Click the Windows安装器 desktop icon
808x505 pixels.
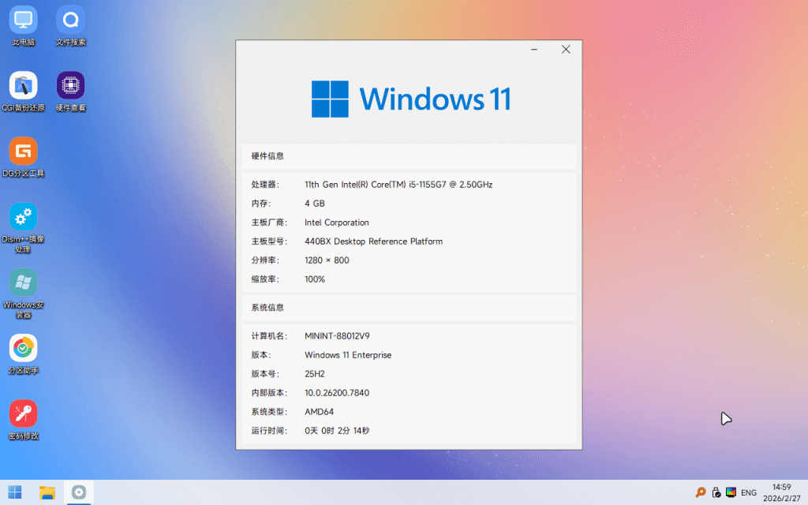(23, 294)
